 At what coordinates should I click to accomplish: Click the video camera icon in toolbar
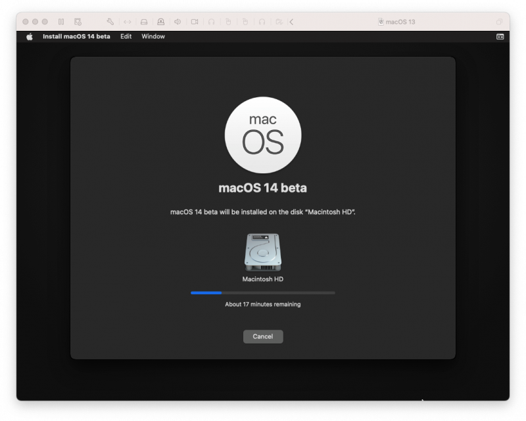click(195, 22)
